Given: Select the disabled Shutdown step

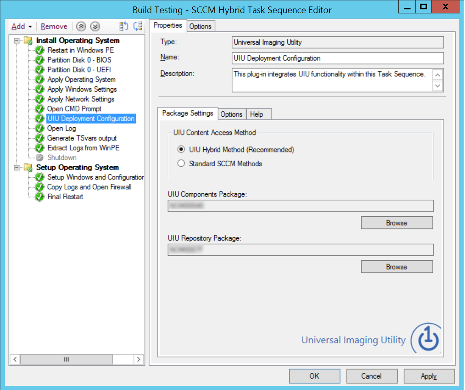Looking at the screenshot, I should coord(62,158).
